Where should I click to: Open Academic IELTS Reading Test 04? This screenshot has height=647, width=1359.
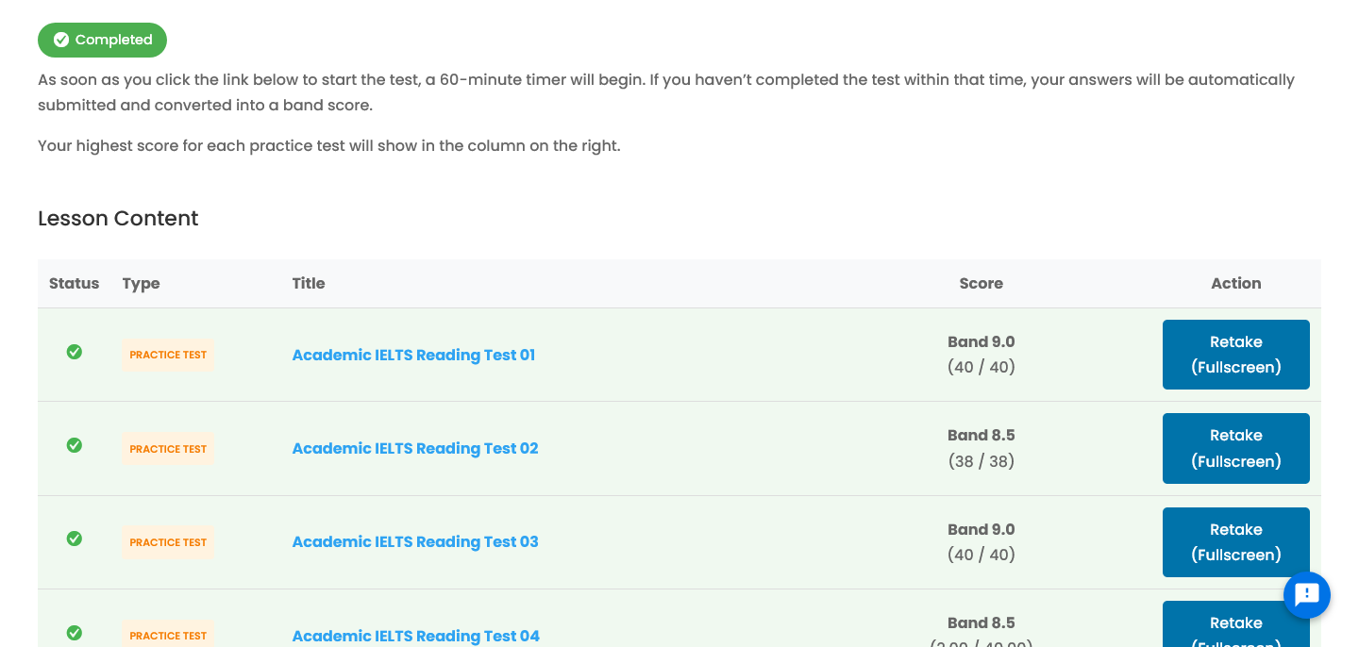[415, 636]
